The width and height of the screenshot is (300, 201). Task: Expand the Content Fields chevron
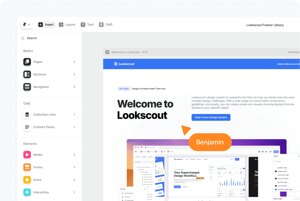pyautogui.click(x=74, y=127)
